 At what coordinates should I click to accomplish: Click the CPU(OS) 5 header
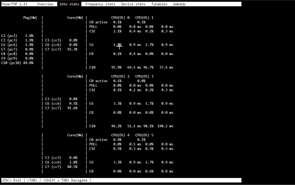[144, 135]
